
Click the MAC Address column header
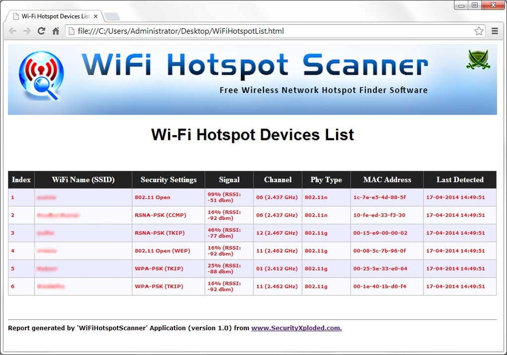(x=387, y=180)
